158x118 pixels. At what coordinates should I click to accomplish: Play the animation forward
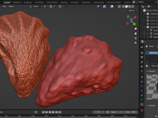tap(53, 112)
